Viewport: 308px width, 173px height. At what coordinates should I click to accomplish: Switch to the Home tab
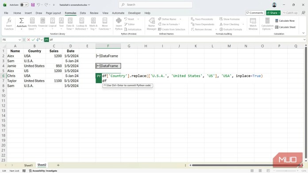[x=17, y=13]
